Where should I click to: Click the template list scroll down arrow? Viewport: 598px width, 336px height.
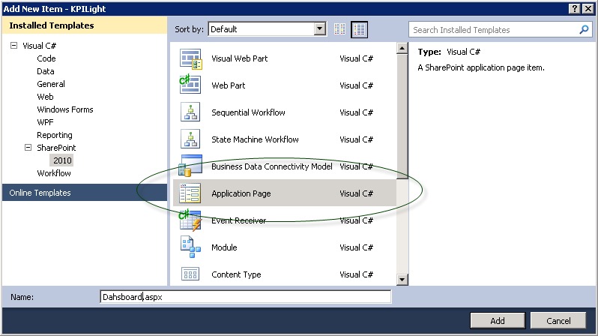point(402,280)
